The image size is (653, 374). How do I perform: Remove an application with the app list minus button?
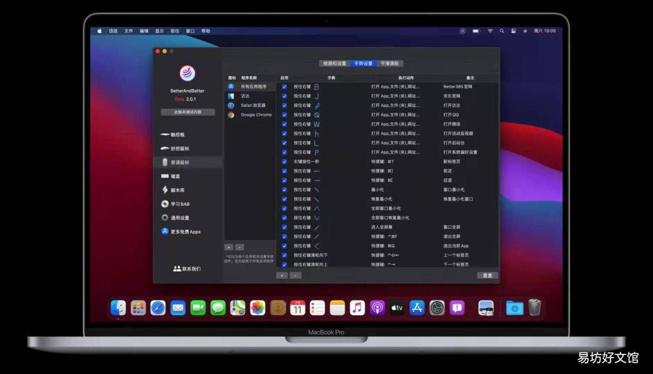(x=239, y=247)
